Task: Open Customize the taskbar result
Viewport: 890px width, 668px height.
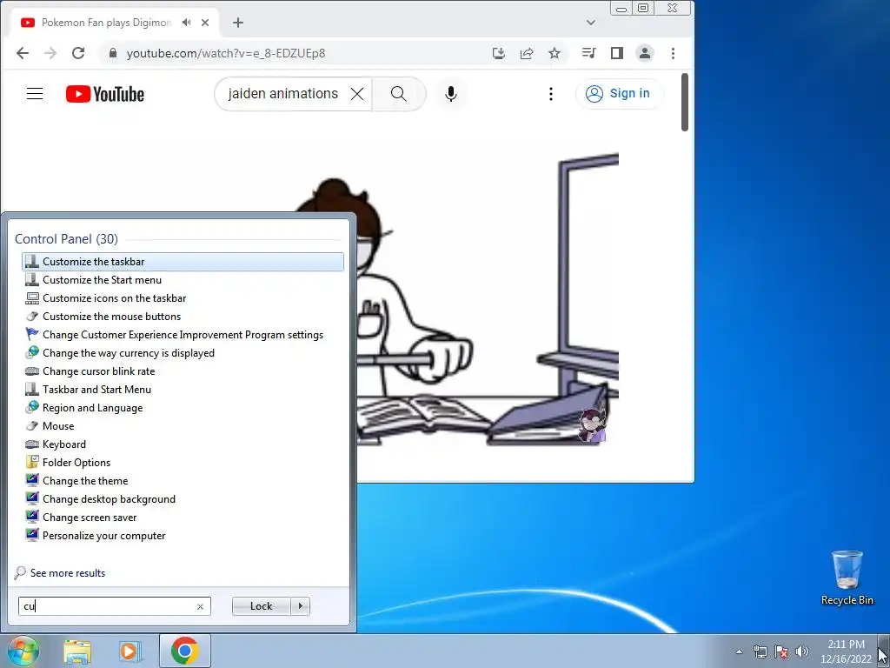Action: tap(183, 262)
